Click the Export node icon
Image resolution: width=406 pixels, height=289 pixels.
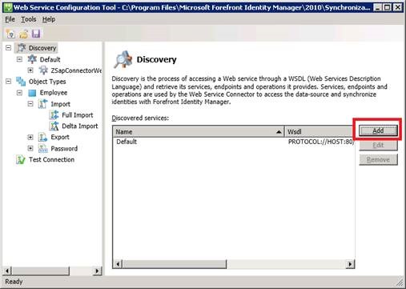(43, 137)
